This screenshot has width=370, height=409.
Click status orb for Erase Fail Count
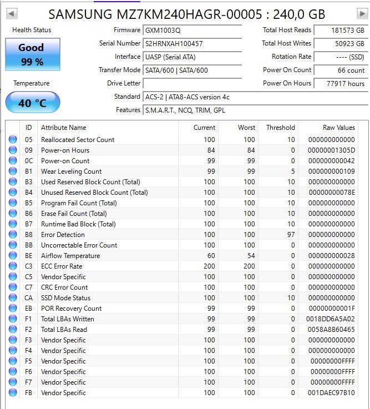(x=13, y=213)
